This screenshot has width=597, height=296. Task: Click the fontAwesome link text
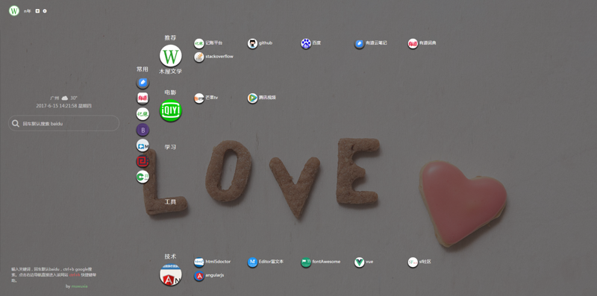point(326,262)
